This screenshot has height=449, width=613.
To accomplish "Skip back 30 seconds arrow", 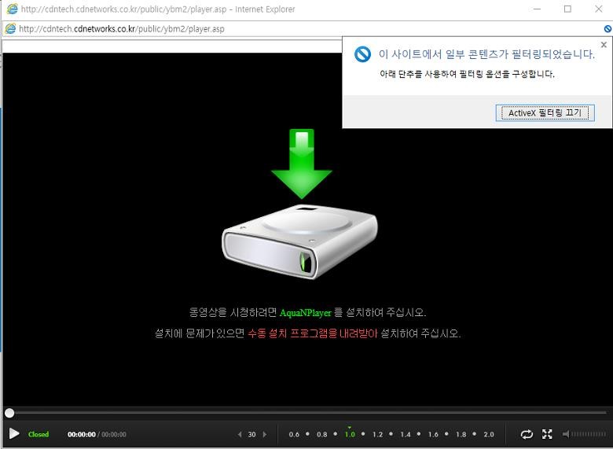I will (240, 434).
